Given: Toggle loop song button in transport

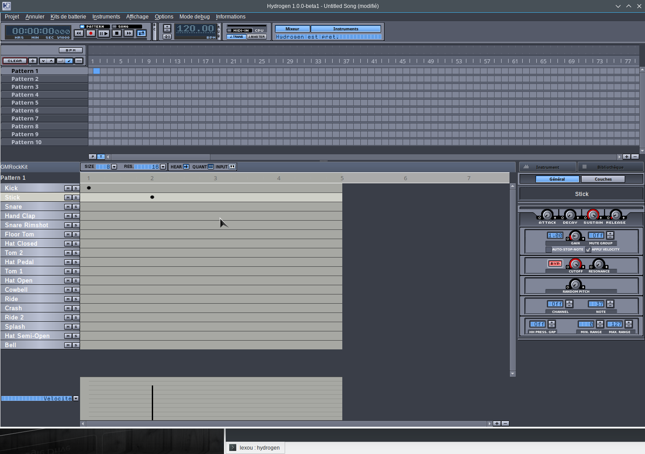Looking at the screenshot, I should point(141,33).
